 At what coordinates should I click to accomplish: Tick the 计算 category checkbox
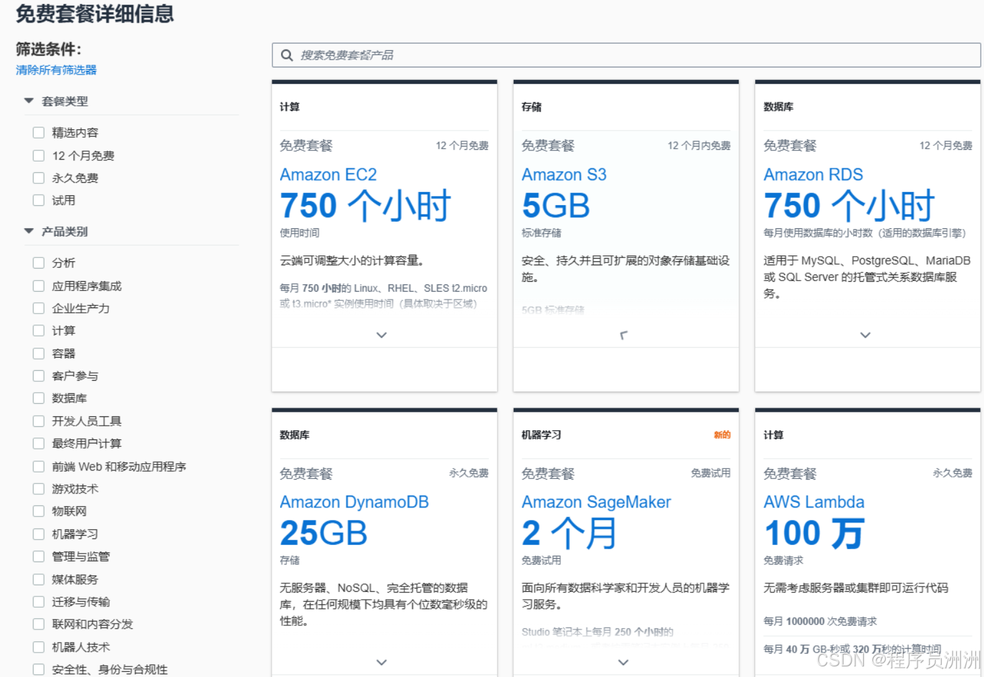pos(39,331)
